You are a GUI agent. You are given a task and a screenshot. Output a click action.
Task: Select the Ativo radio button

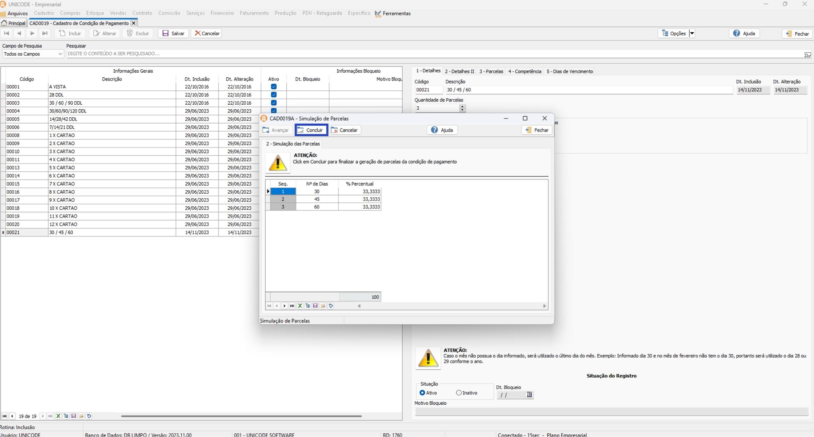[422, 393]
